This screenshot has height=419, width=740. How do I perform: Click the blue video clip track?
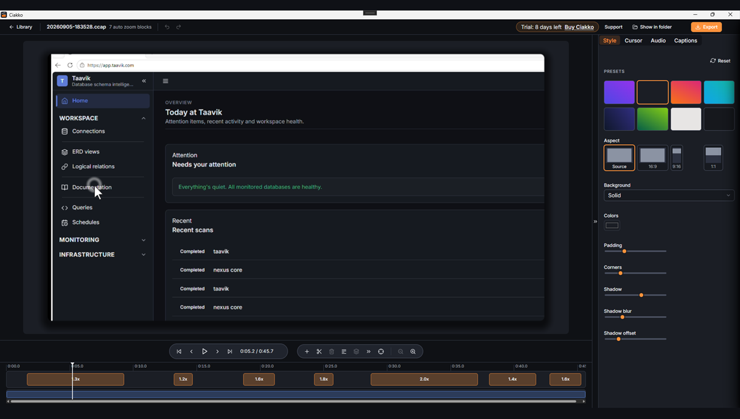(296, 394)
